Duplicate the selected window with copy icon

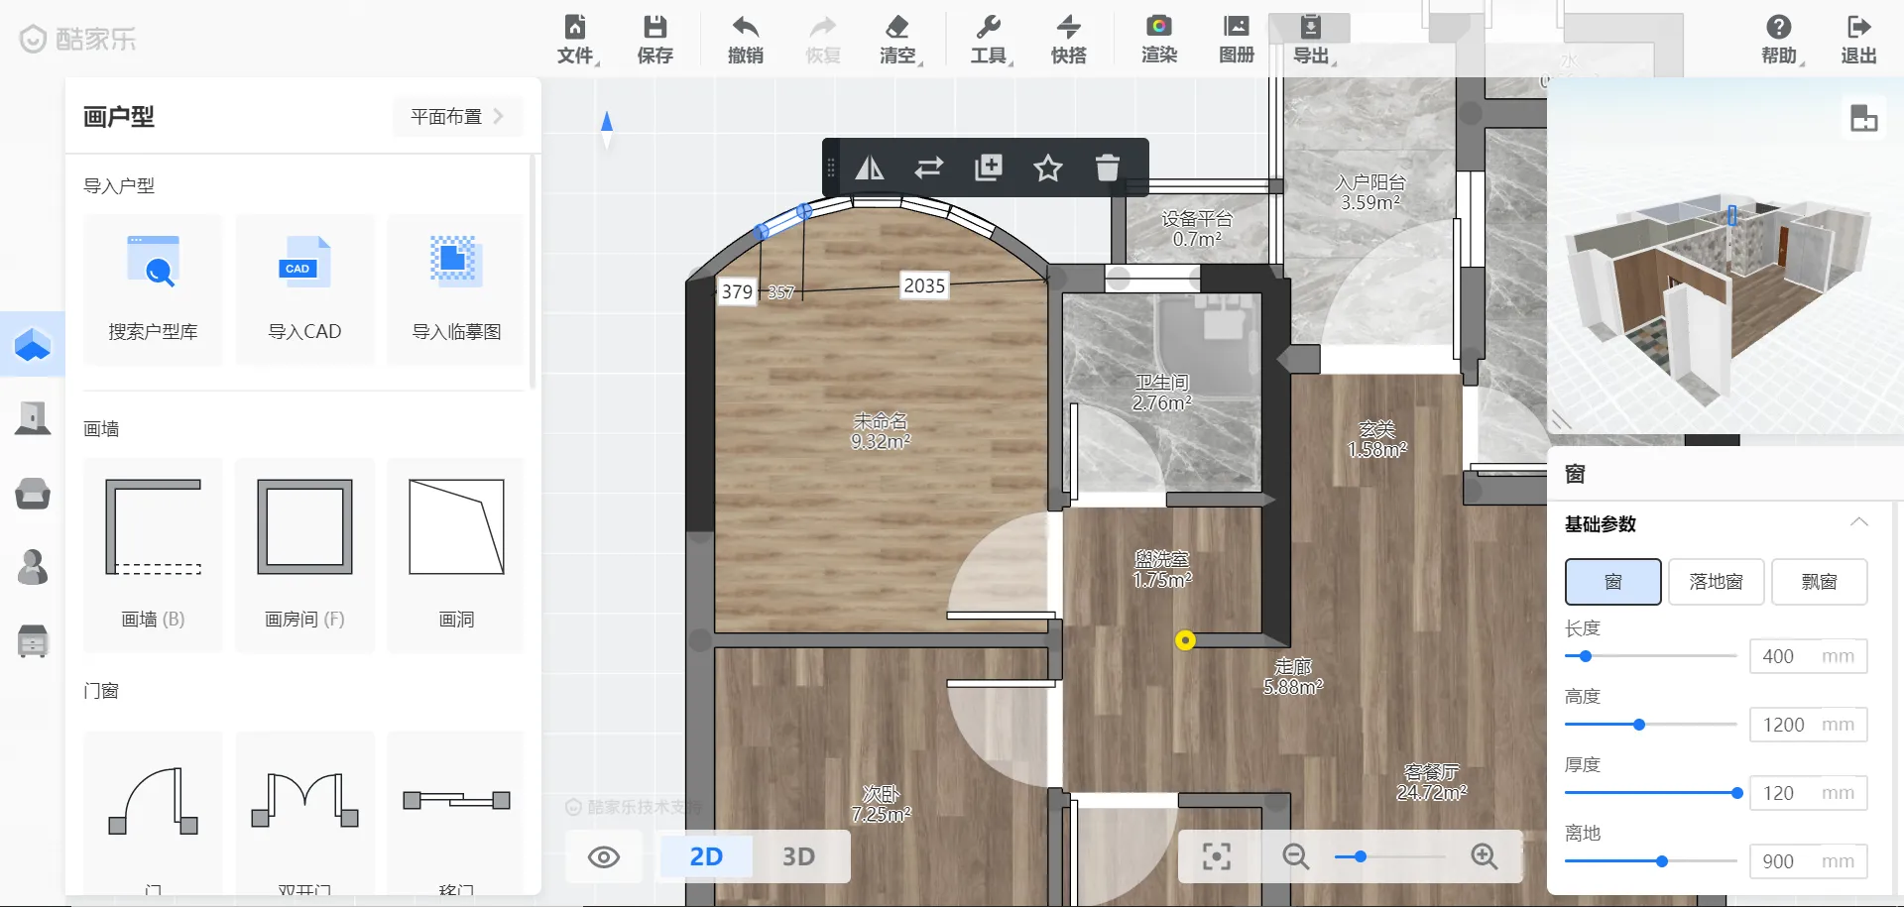988,169
